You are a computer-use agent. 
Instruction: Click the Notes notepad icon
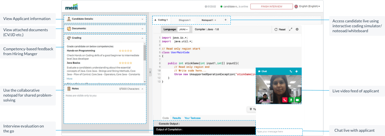coord(69,89)
